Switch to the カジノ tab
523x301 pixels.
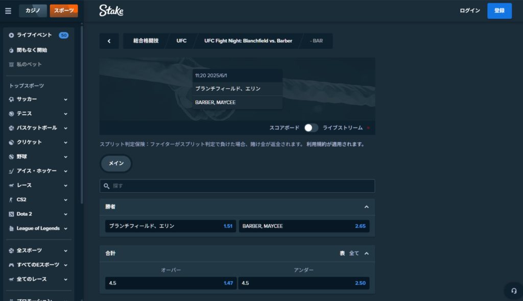pyautogui.click(x=33, y=11)
